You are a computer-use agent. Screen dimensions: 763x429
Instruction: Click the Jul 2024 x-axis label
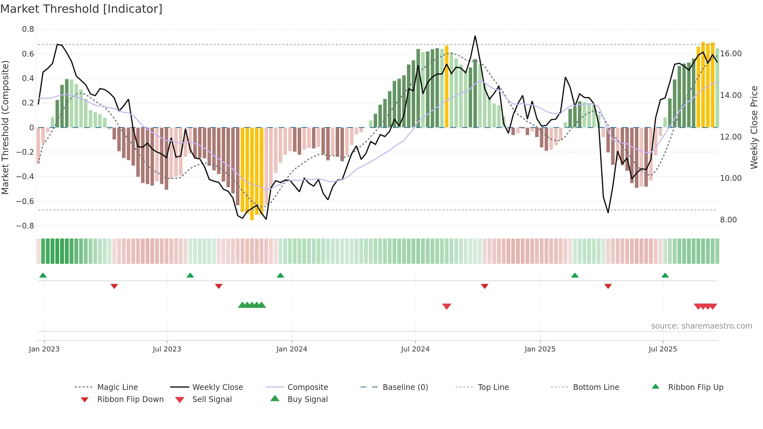pyautogui.click(x=415, y=349)
